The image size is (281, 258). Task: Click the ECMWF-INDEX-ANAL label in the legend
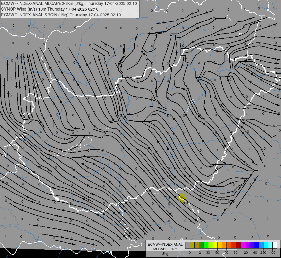pos(165,245)
